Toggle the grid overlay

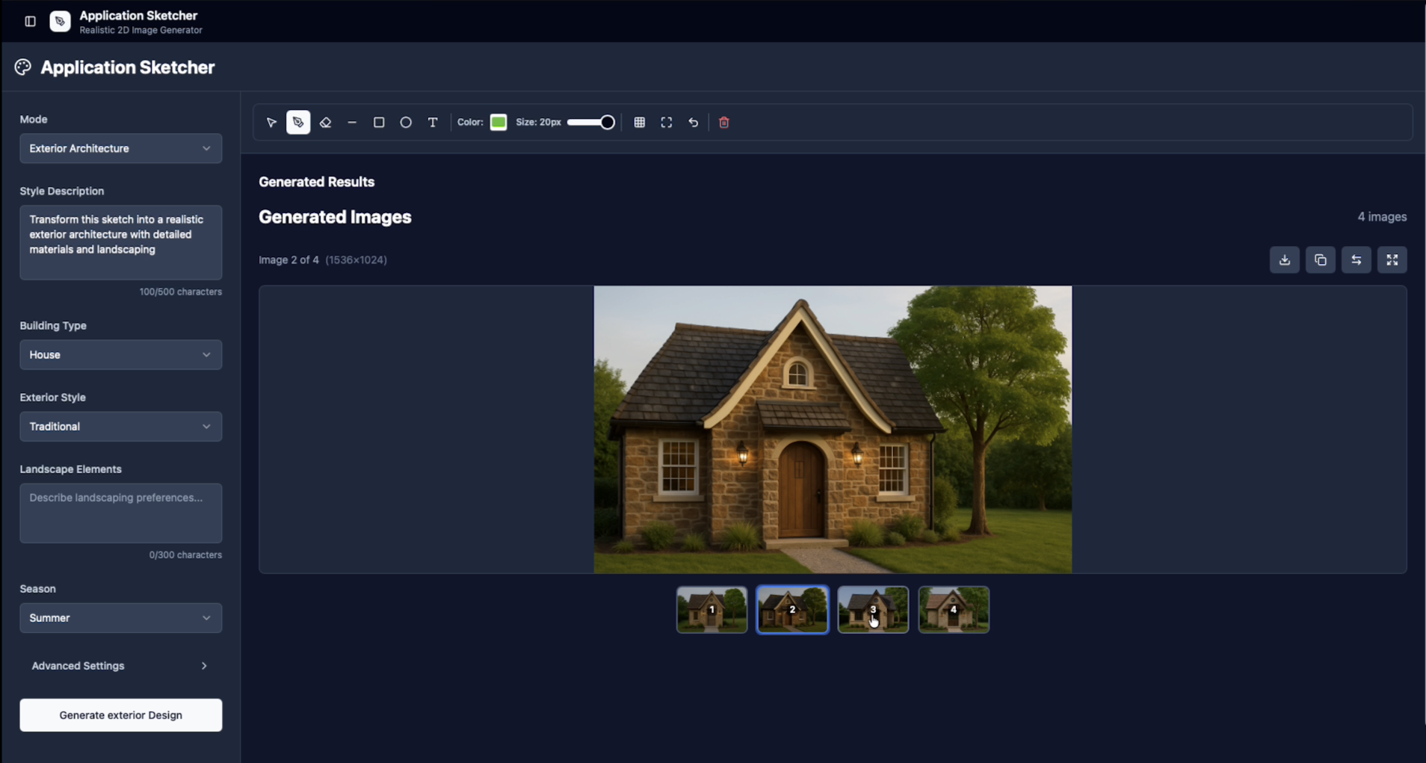639,122
